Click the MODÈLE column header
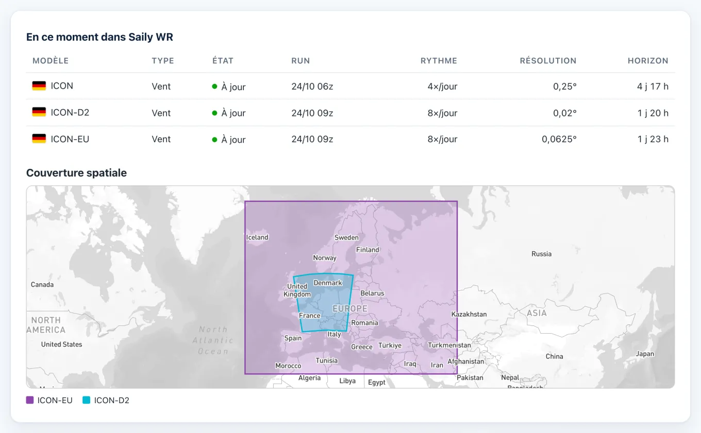The height and width of the screenshot is (433, 701). [51, 61]
